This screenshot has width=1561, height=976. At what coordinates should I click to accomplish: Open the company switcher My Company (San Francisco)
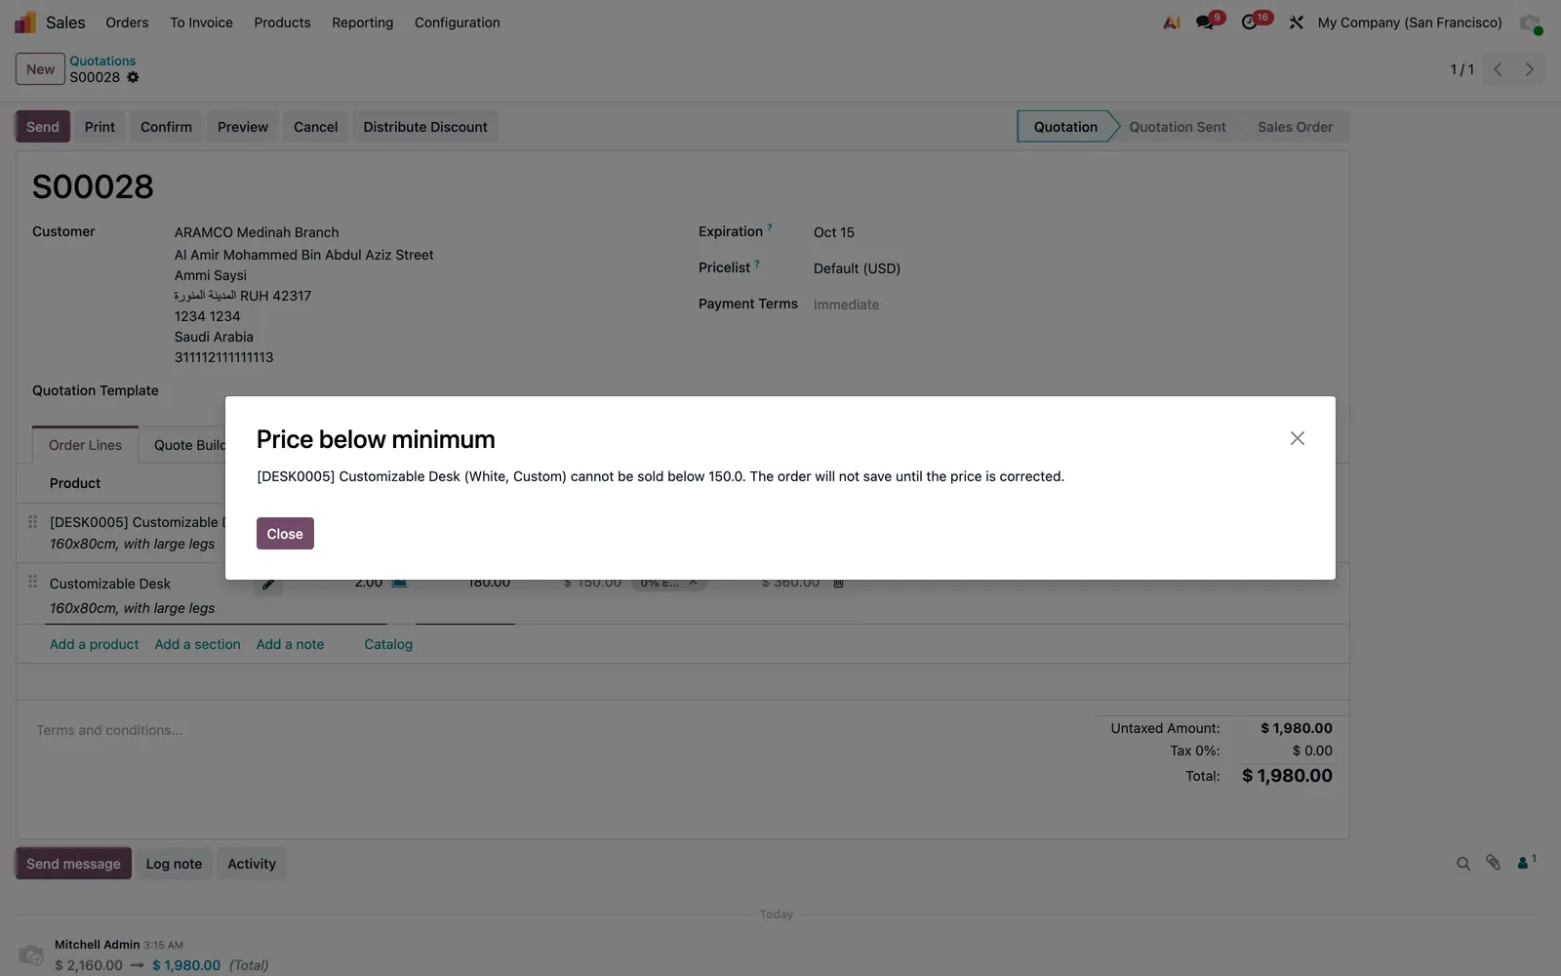(1410, 22)
